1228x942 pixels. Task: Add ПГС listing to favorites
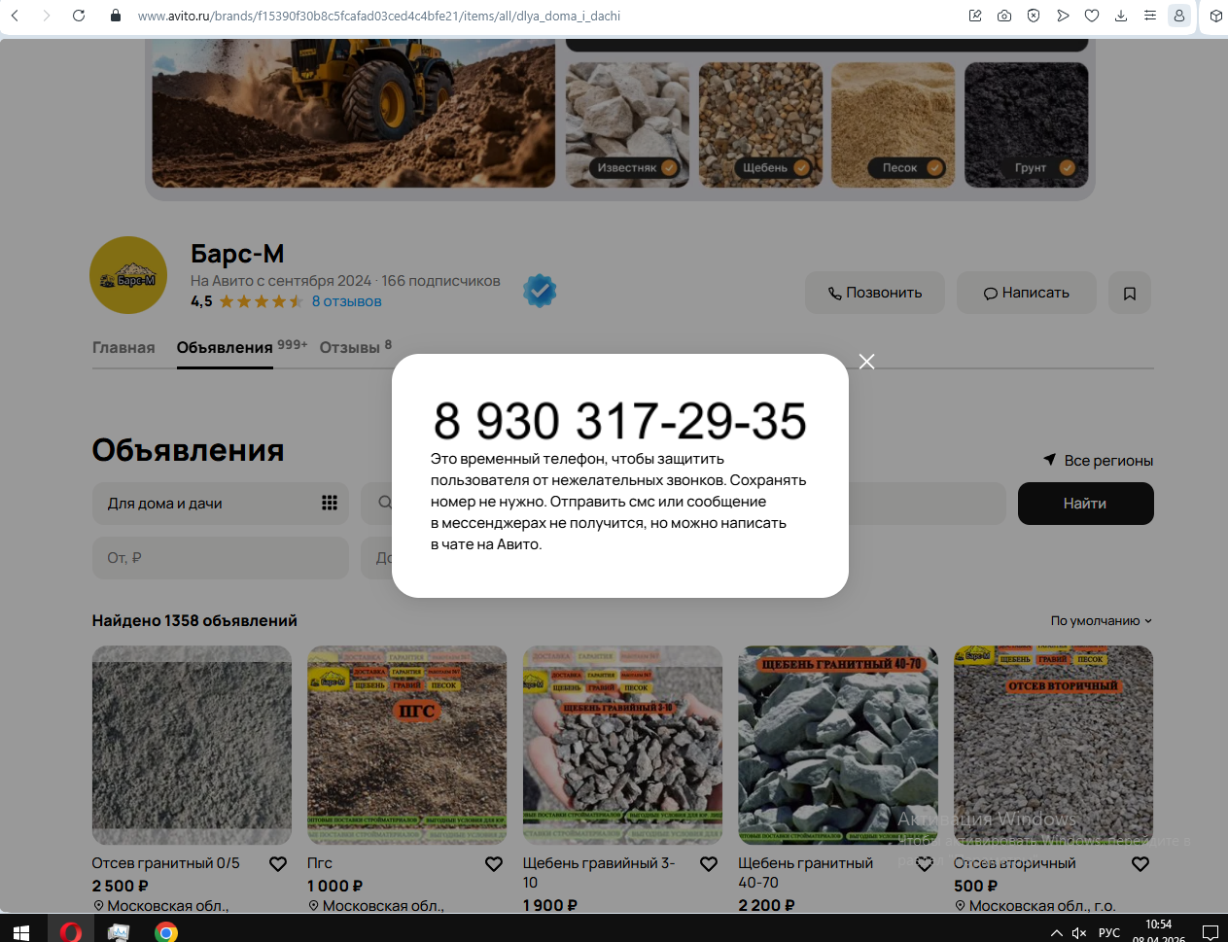494,864
